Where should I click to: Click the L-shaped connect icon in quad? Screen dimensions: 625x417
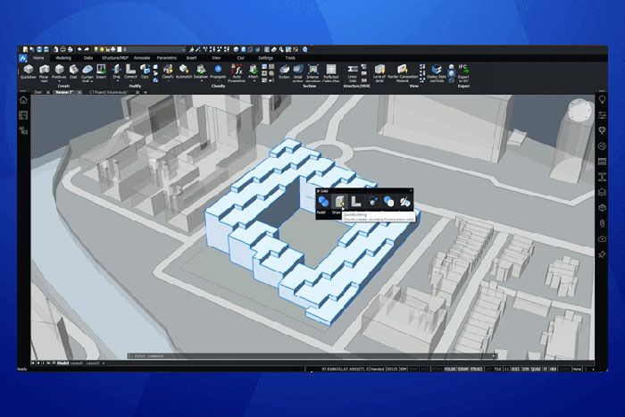pos(356,201)
